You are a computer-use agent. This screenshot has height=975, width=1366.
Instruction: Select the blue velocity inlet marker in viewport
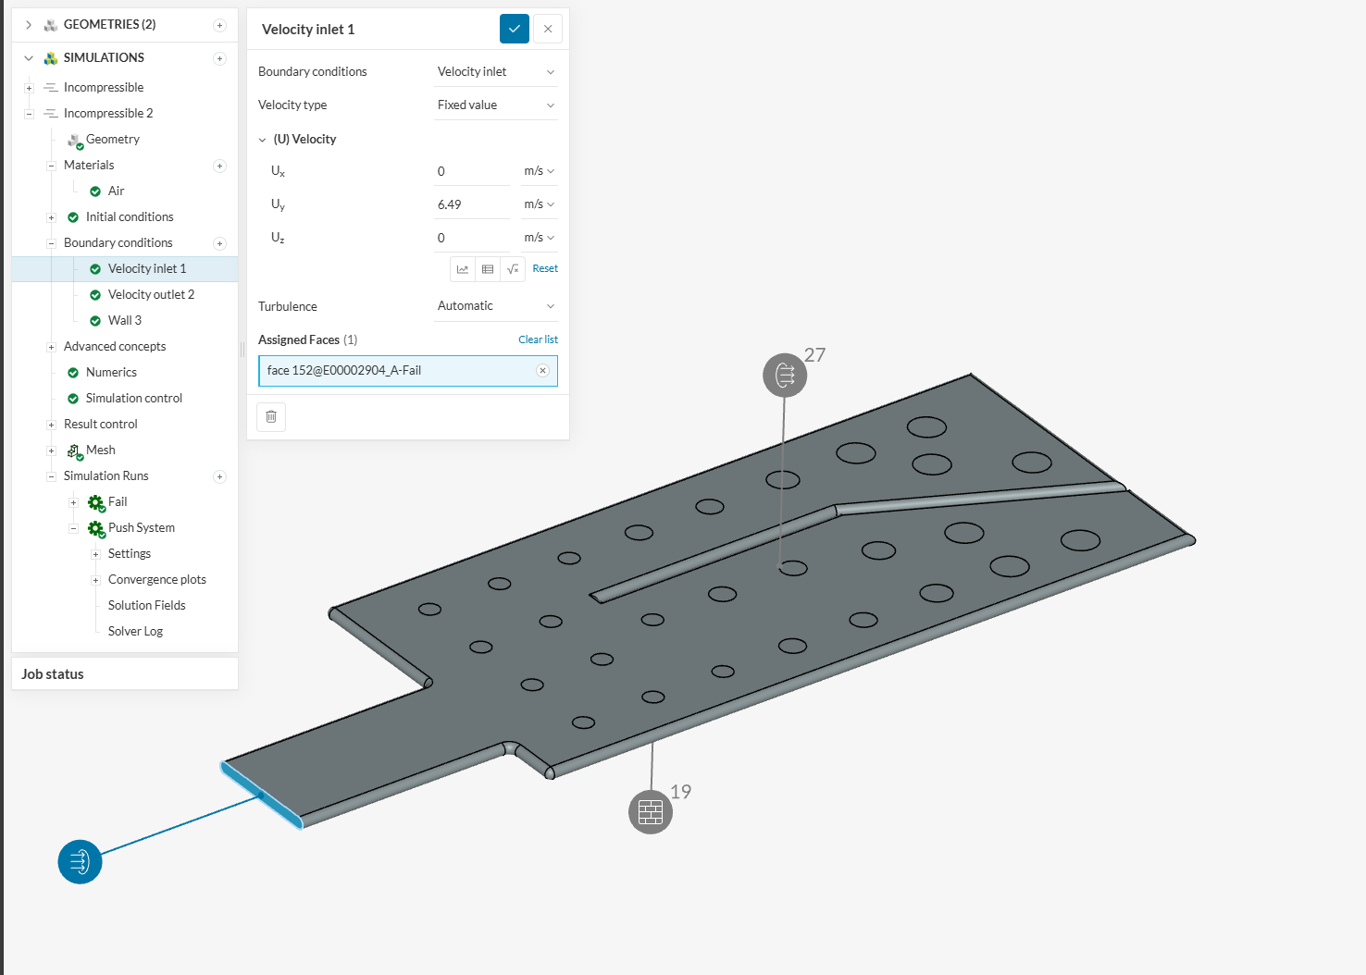[x=80, y=861]
